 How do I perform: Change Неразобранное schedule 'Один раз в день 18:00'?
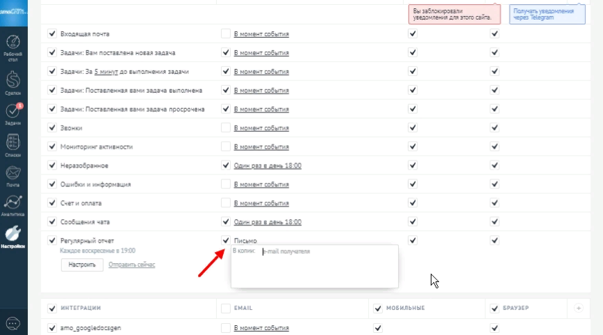tap(268, 165)
